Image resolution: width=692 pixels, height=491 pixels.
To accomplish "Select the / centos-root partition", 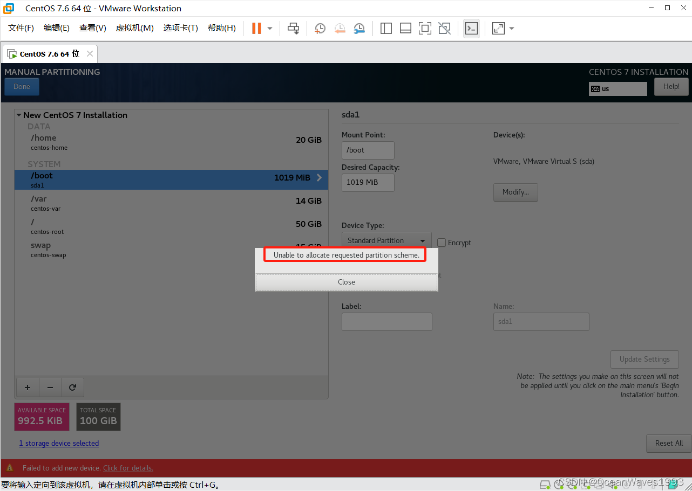I will (x=171, y=226).
